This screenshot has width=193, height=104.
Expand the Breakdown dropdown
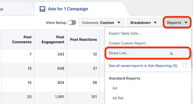(144, 23)
